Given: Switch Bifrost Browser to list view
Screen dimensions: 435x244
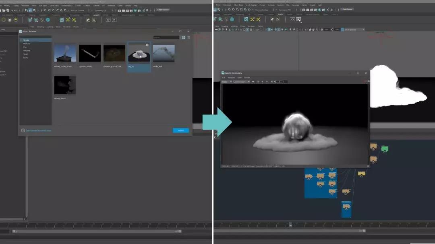Looking at the screenshot, I should pyautogui.click(x=188, y=37).
